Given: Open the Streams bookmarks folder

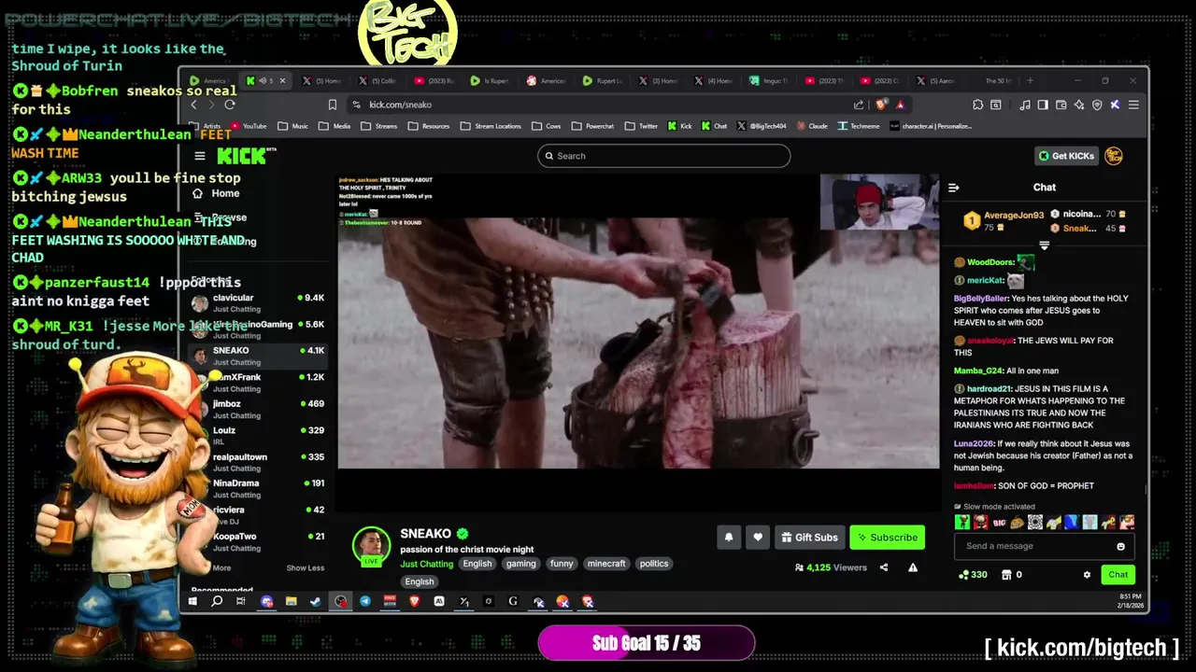Looking at the screenshot, I should (379, 126).
